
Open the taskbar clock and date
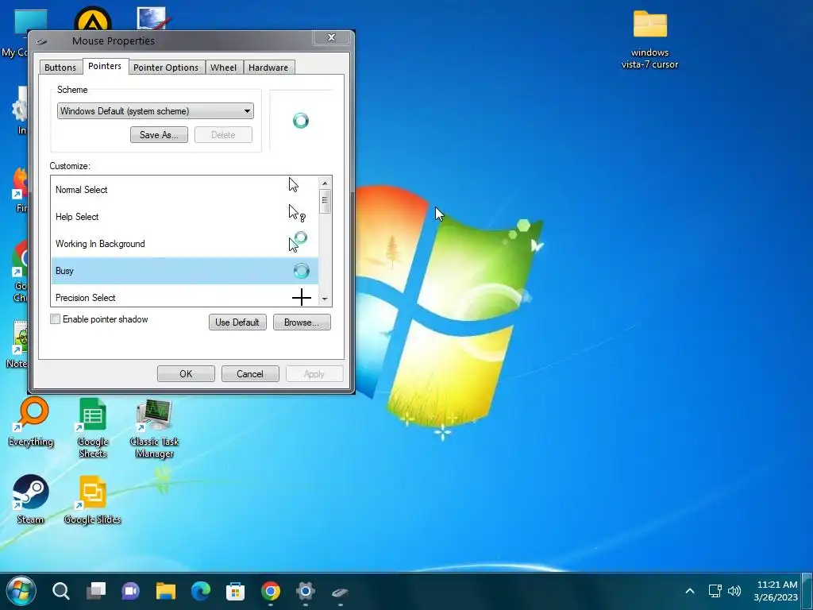pos(776,591)
